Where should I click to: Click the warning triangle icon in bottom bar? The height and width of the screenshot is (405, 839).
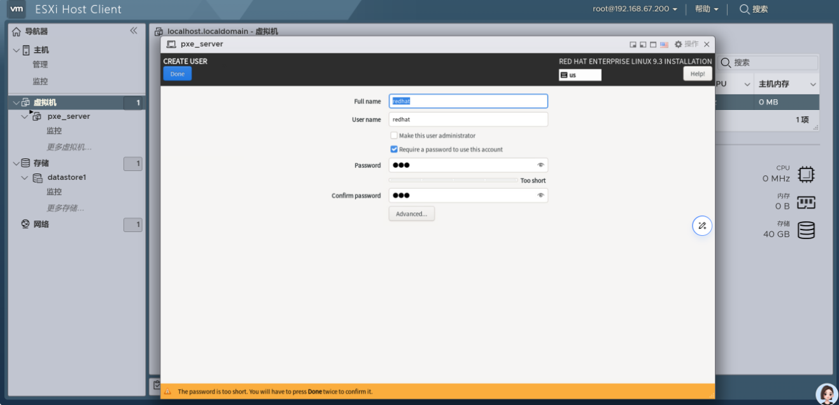(x=168, y=392)
